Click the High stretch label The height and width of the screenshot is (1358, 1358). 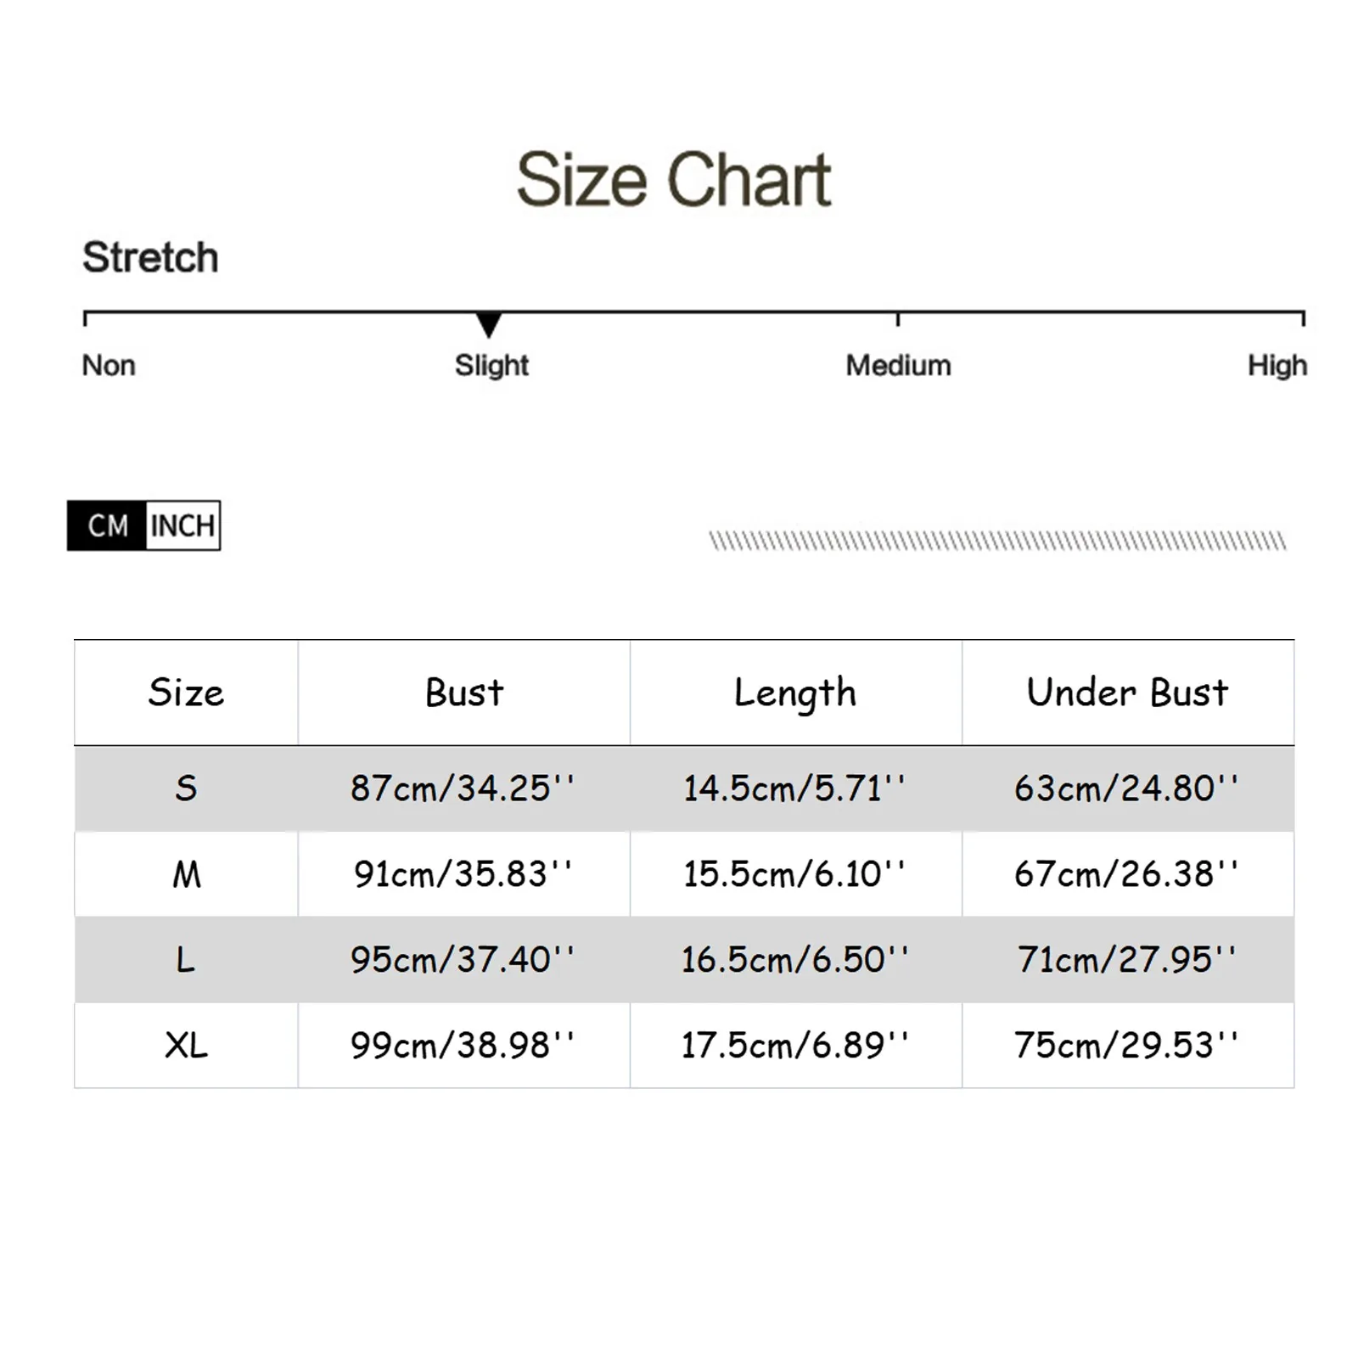coord(1277,366)
